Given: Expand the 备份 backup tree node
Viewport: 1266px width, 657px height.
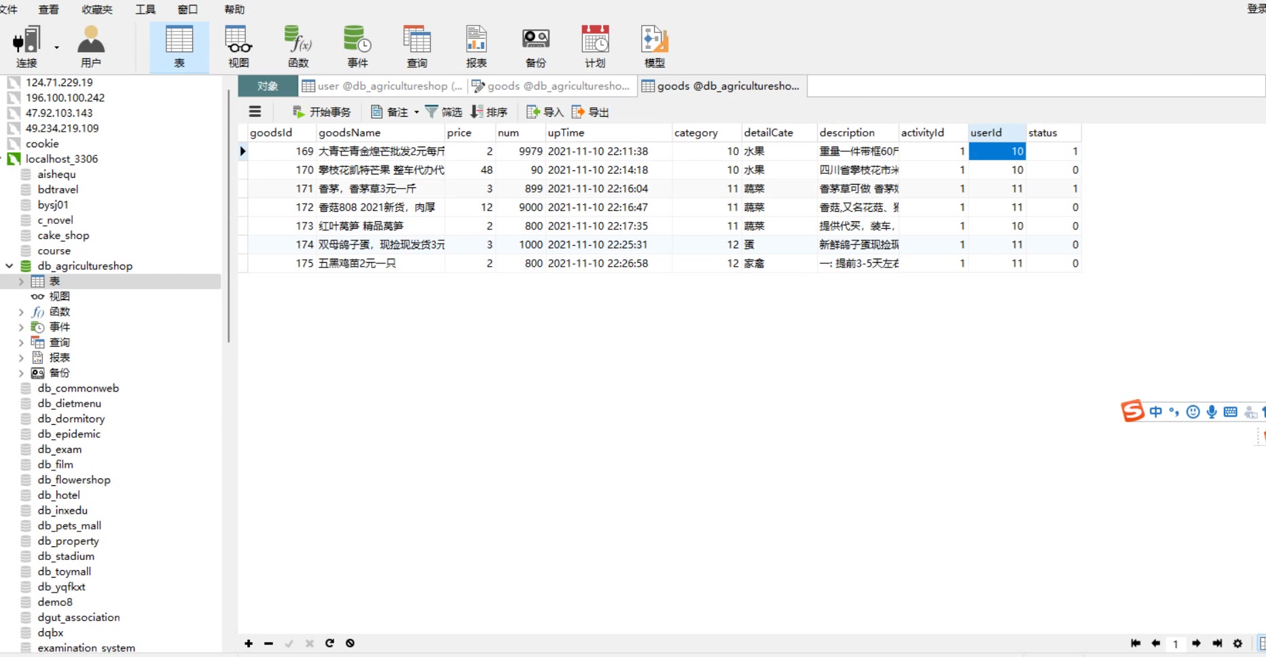Looking at the screenshot, I should tap(21, 373).
